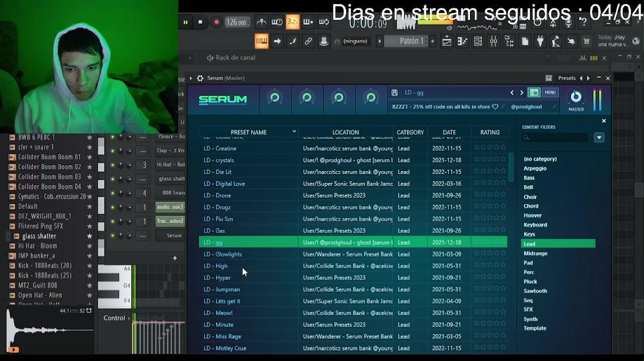This screenshot has width=644, height=361.
Task: Add new pattern with plus next to Patrón 1
Action: pyautogui.click(x=432, y=41)
